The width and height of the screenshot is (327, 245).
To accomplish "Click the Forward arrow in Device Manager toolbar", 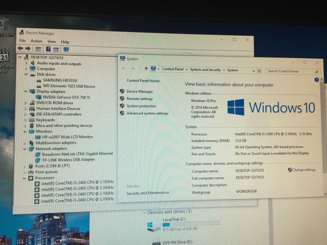I will [x=28, y=49].
